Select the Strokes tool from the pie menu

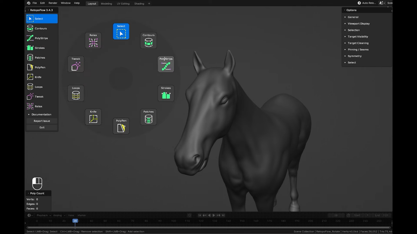tap(166, 93)
